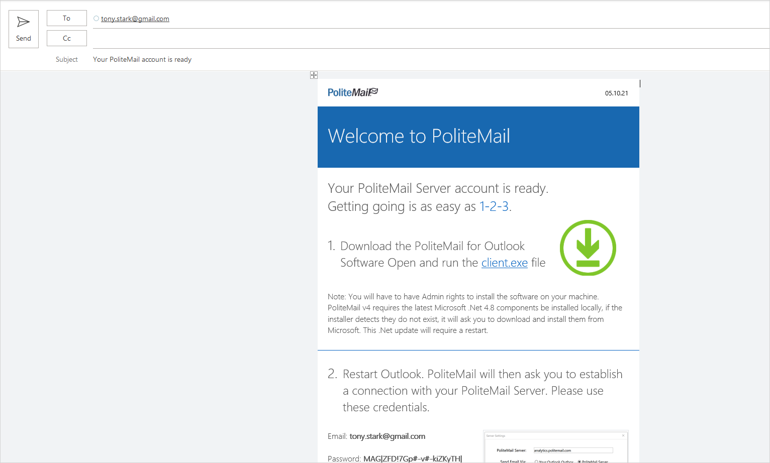The image size is (770, 463).
Task: Follow the 1-2-3 link
Action: point(494,206)
